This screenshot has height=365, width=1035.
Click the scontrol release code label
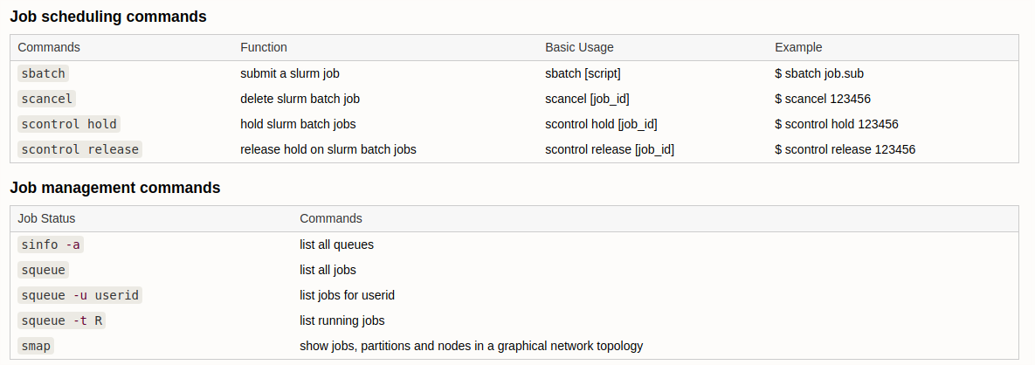click(79, 149)
